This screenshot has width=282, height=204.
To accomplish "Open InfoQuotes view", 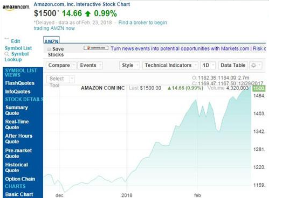I will point(18,92).
